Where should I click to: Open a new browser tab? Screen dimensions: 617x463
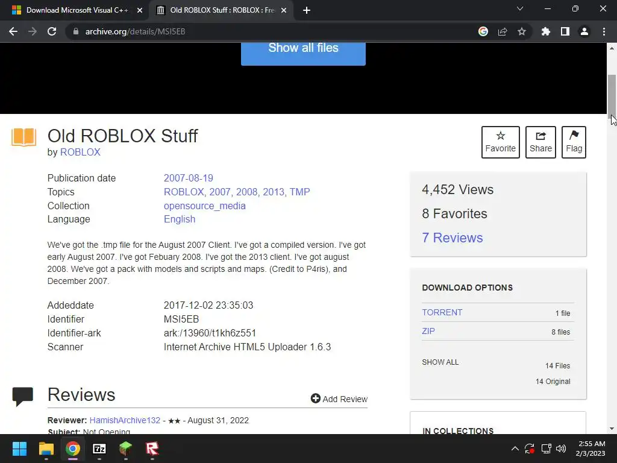[307, 10]
